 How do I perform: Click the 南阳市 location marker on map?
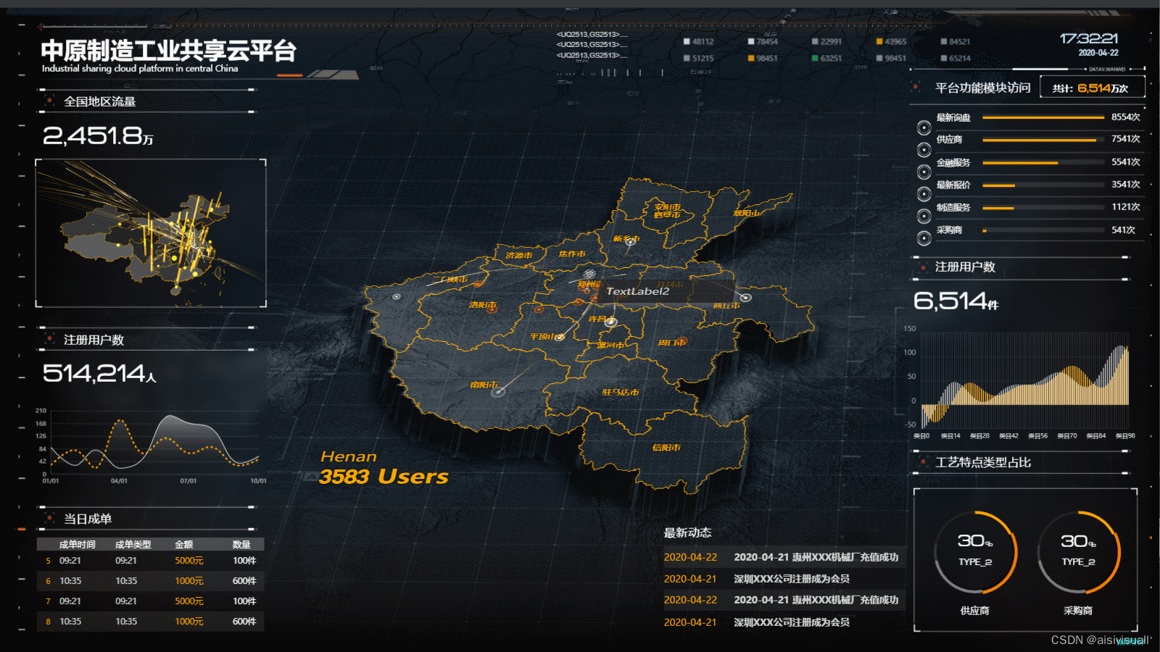tap(498, 392)
